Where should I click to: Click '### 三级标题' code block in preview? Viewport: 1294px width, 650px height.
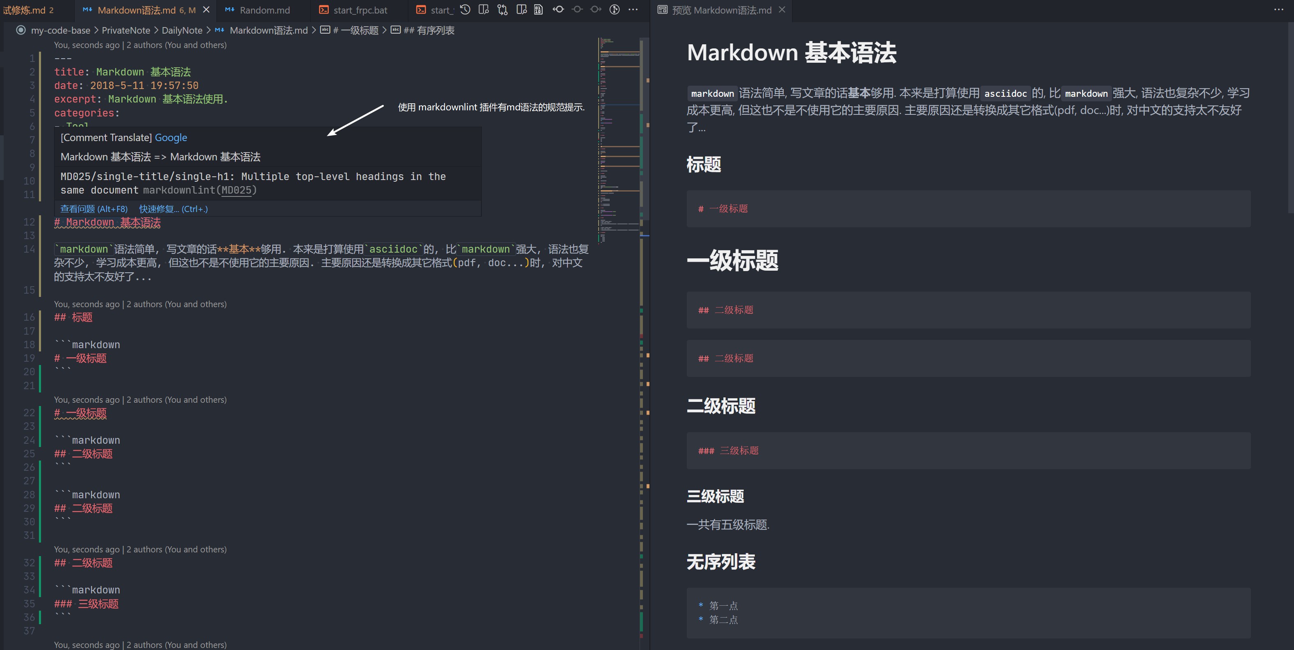point(968,451)
